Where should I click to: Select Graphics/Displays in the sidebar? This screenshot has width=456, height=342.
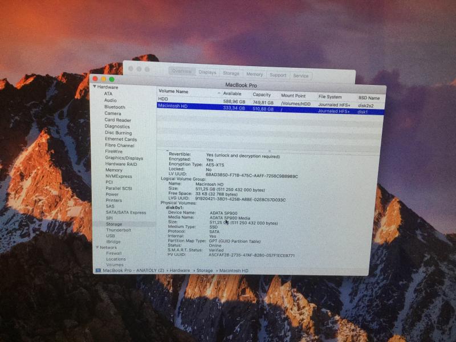[124, 158]
